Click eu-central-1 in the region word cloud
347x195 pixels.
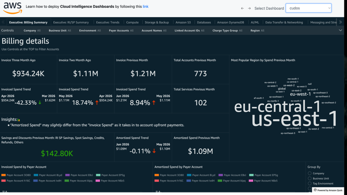coord(277,106)
